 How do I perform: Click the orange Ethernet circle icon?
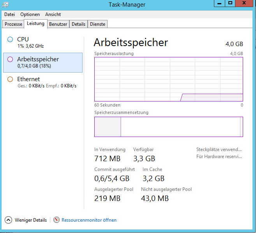pyautogui.click(x=10, y=79)
